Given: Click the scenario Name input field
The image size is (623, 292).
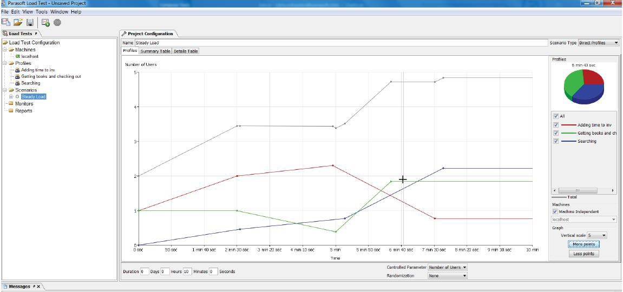Looking at the screenshot, I should (x=341, y=43).
